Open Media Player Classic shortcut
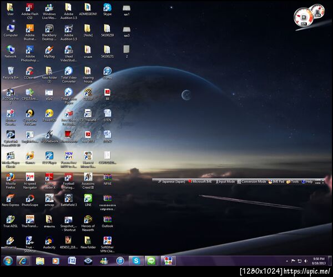Screen dimensions: 333x277 [x=11, y=159]
